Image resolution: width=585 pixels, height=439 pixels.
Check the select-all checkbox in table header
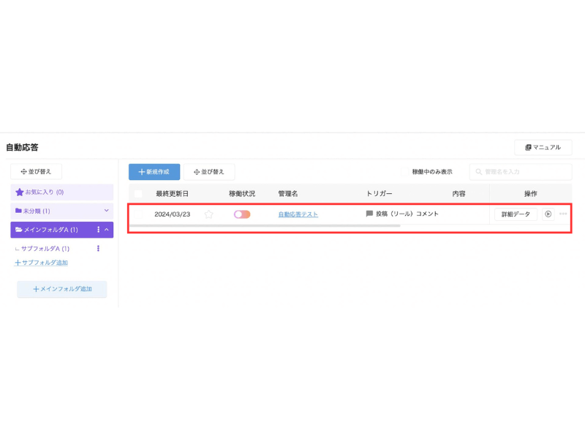pos(138,194)
